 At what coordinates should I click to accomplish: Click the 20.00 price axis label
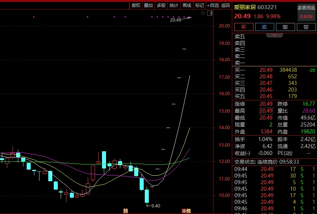(224, 26)
